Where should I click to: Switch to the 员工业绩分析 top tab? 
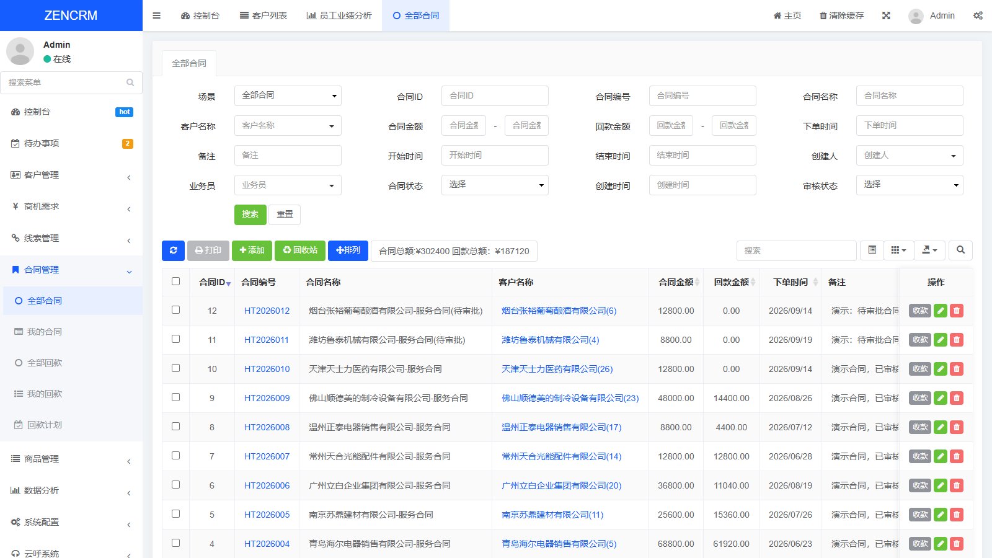[x=339, y=15]
